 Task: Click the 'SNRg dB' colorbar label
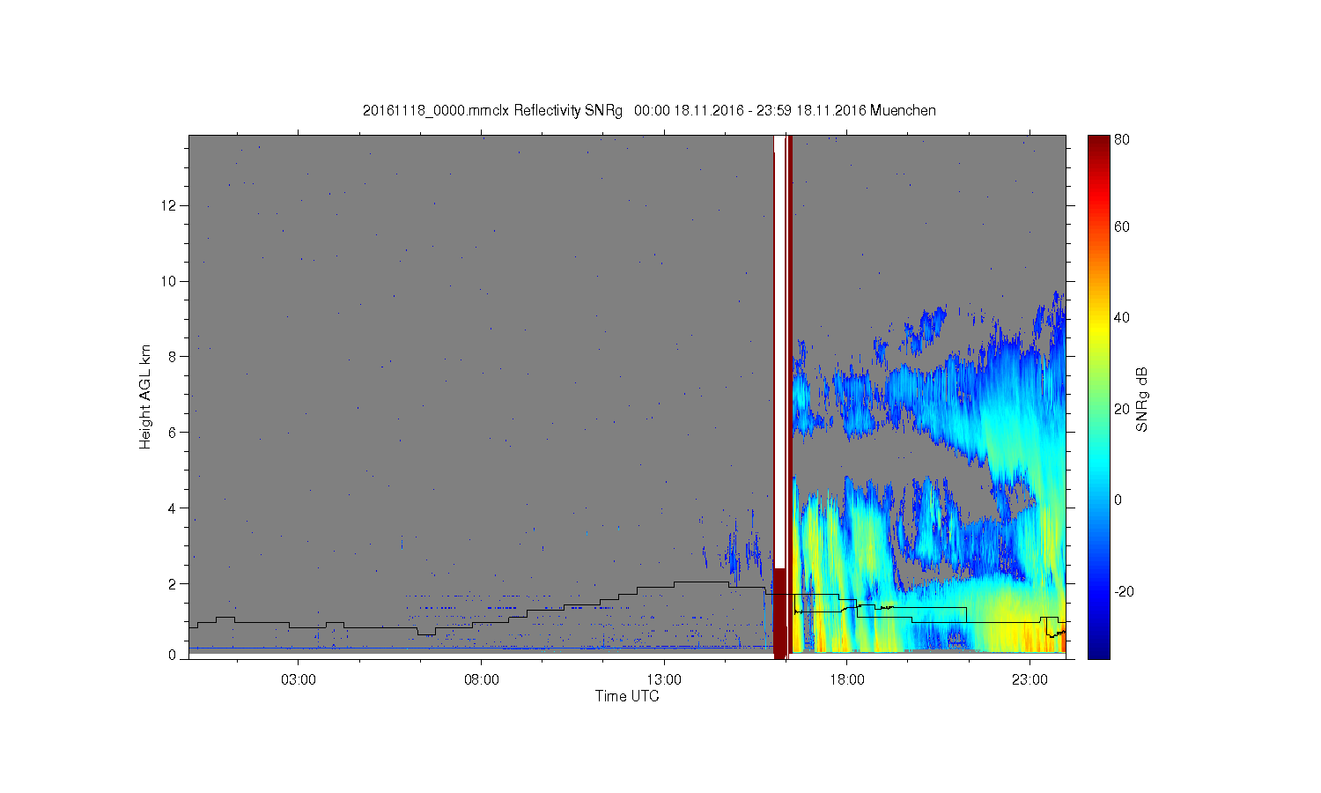(x=1142, y=399)
